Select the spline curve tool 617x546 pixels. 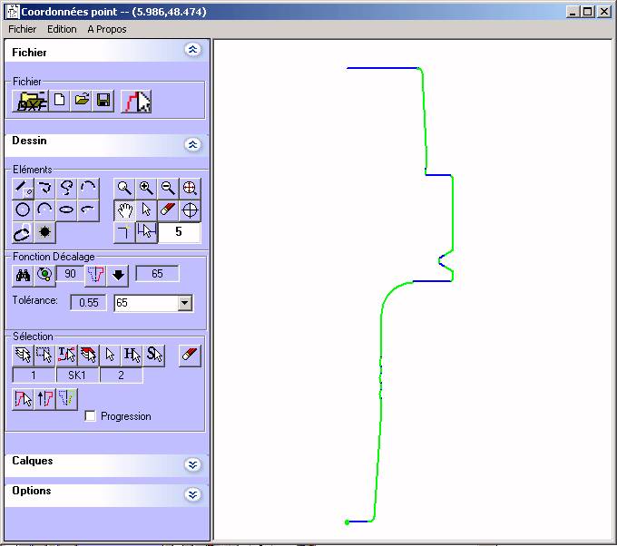coord(66,188)
